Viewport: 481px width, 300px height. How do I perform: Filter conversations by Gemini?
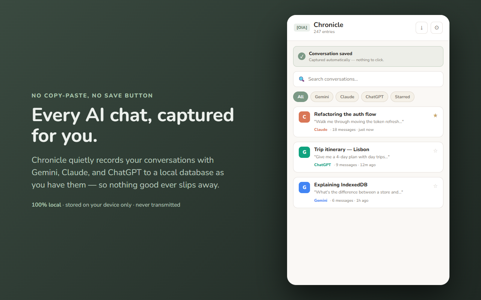pos(322,97)
